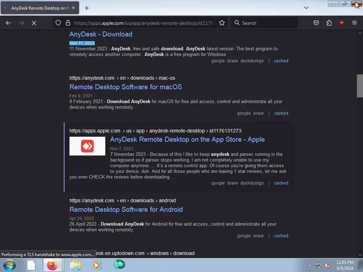Viewport: 363px width, 272px height.
Task: Click google under AnyDesk - Download result
Action: click(x=218, y=61)
